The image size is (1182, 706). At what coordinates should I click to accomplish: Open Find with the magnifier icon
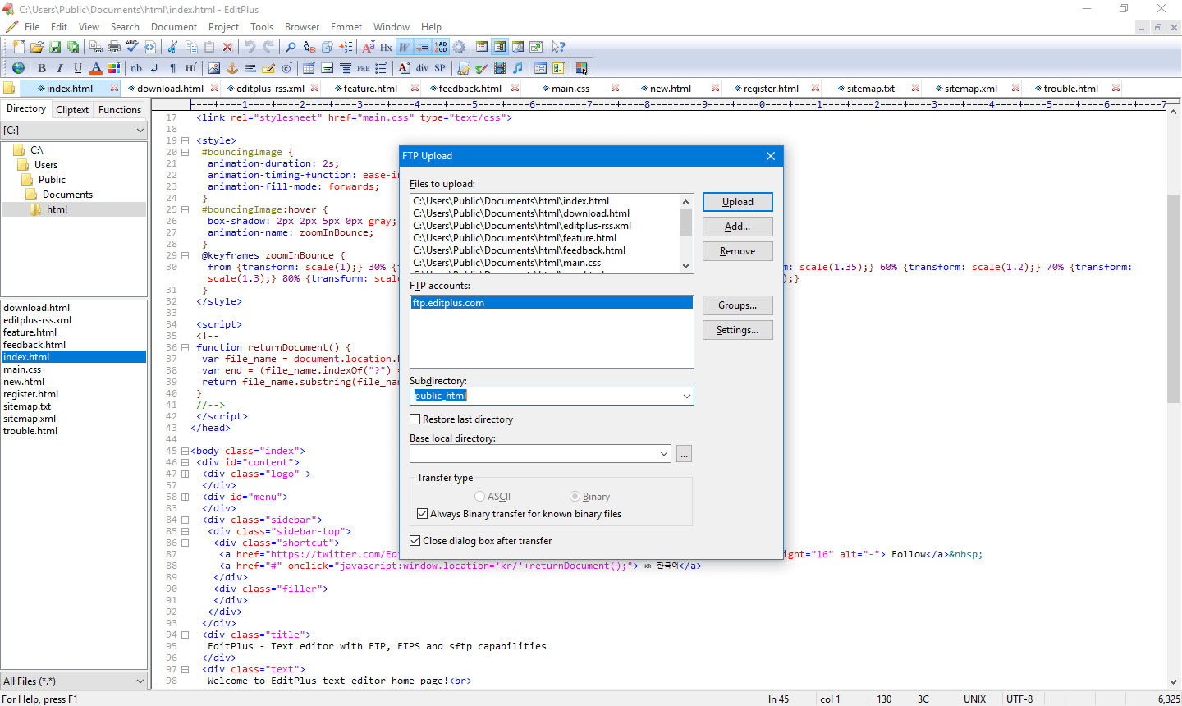(x=291, y=47)
